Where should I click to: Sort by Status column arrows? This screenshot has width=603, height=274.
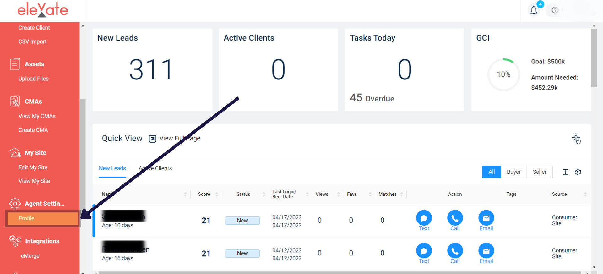coord(264,194)
